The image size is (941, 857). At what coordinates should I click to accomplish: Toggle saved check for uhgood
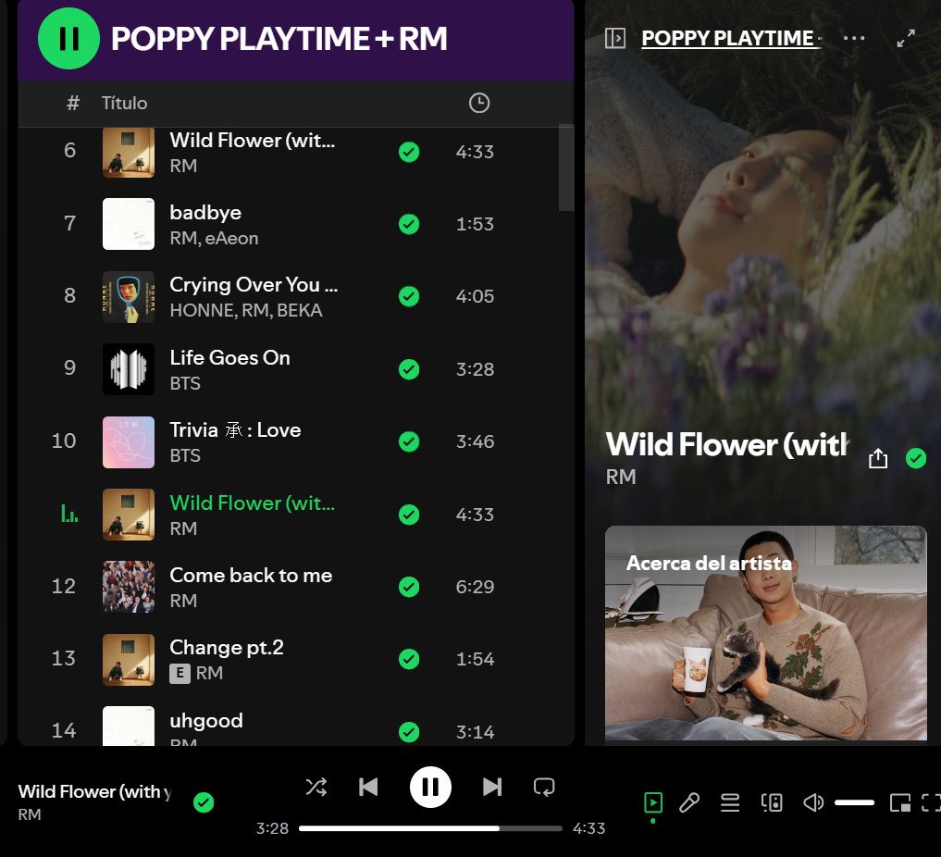(409, 732)
